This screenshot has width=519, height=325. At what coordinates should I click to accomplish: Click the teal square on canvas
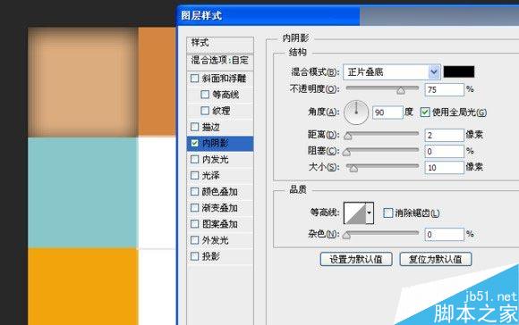click(82, 193)
